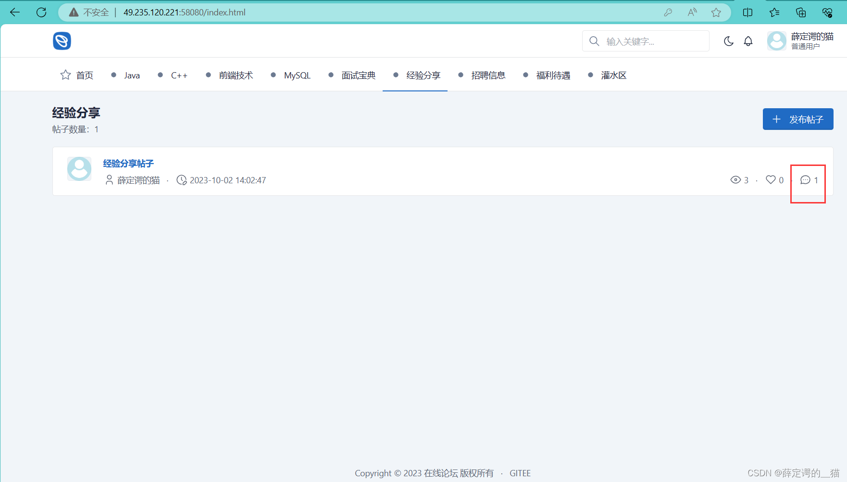Screen dimensions: 847x482
Task: Click the password key icon in address bar
Action: pyautogui.click(x=668, y=13)
